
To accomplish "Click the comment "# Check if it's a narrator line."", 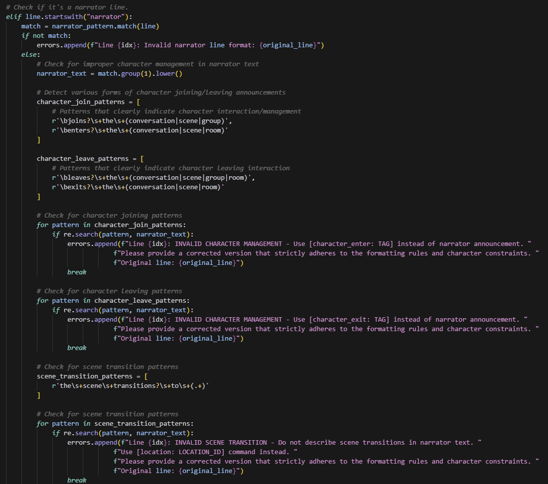I will point(67,7).
